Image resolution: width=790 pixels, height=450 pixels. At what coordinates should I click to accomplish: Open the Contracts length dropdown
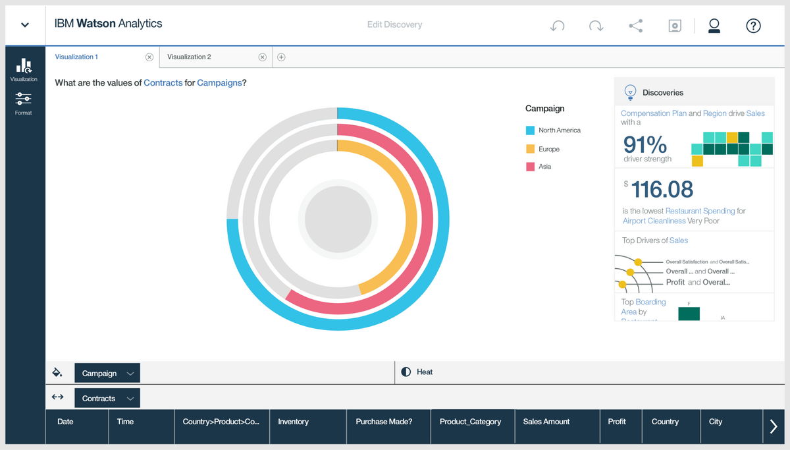coord(107,398)
